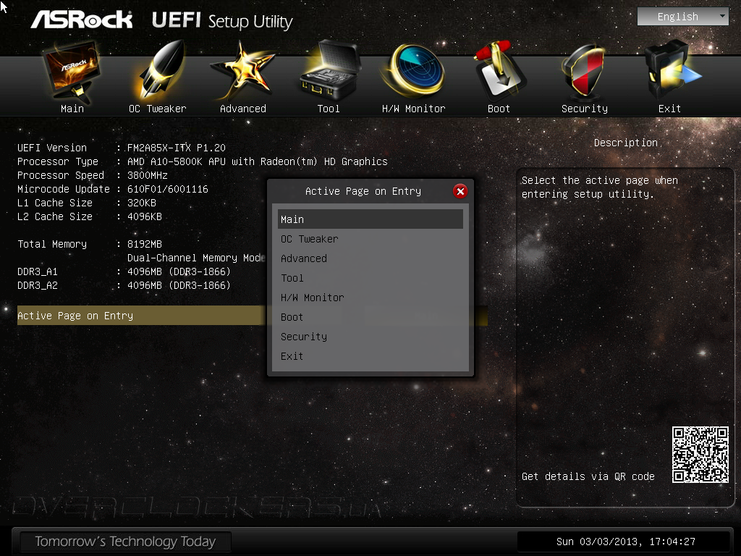Click the L2 Cache Size 4096KB value
This screenshot has height=556, width=741.
tap(145, 216)
